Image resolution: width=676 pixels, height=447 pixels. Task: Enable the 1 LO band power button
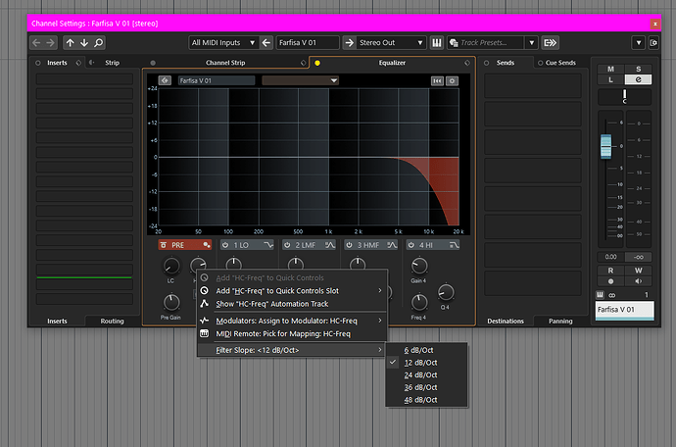tap(225, 245)
